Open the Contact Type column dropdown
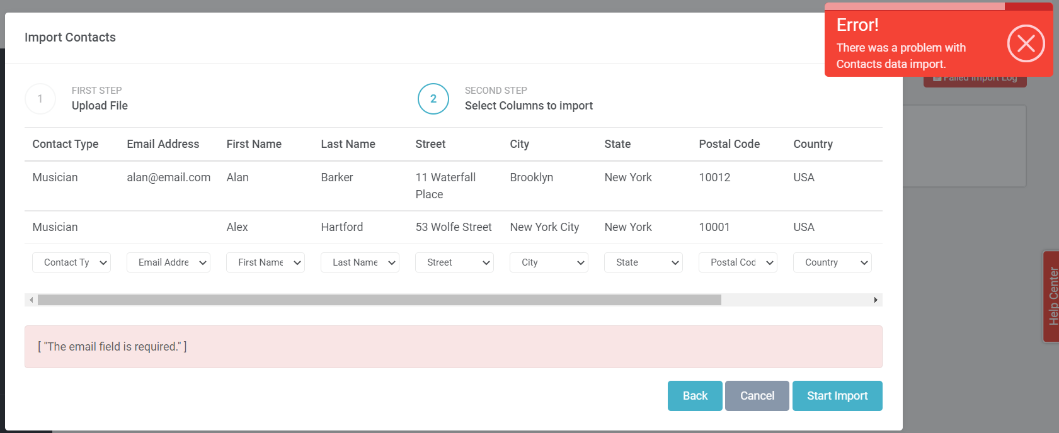 [71, 262]
